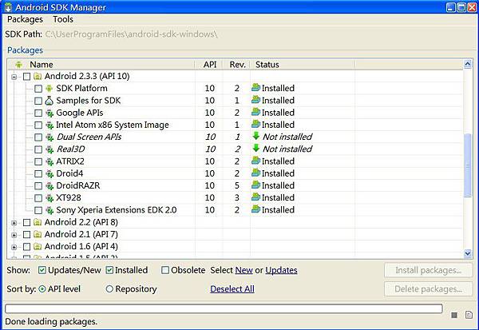This screenshot has width=479, height=330.
Task: Click the New link to select new packages
Action: coord(243,270)
